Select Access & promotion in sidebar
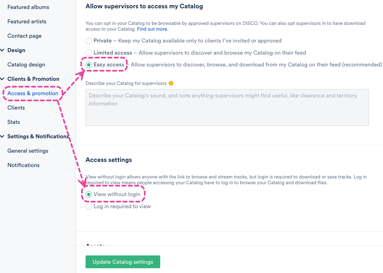 click(33, 93)
